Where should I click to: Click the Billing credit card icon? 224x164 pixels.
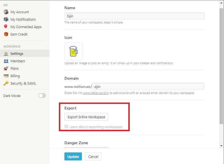pos(6,76)
